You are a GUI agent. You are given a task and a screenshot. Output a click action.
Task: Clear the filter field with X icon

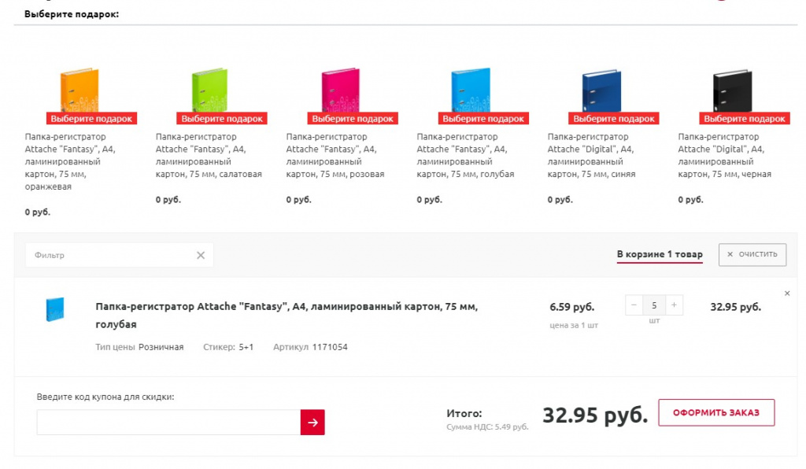point(201,255)
